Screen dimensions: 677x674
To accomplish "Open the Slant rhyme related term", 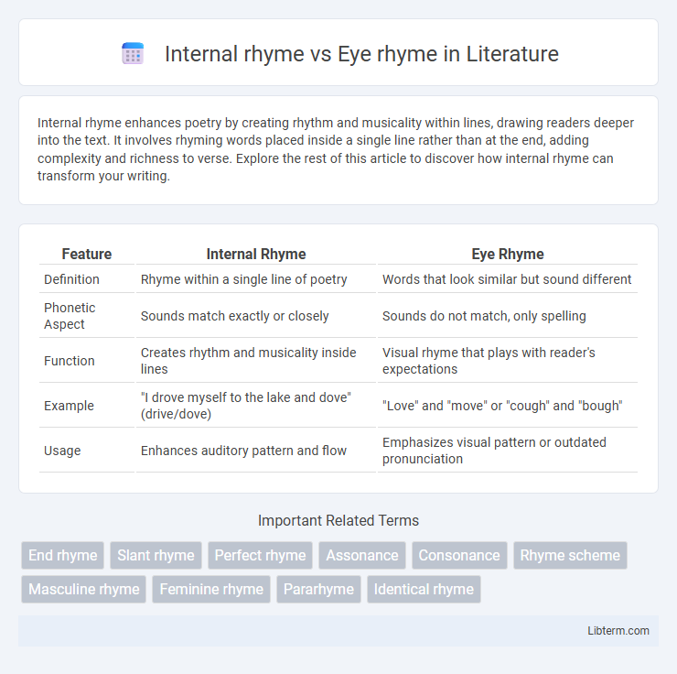I will coord(156,555).
